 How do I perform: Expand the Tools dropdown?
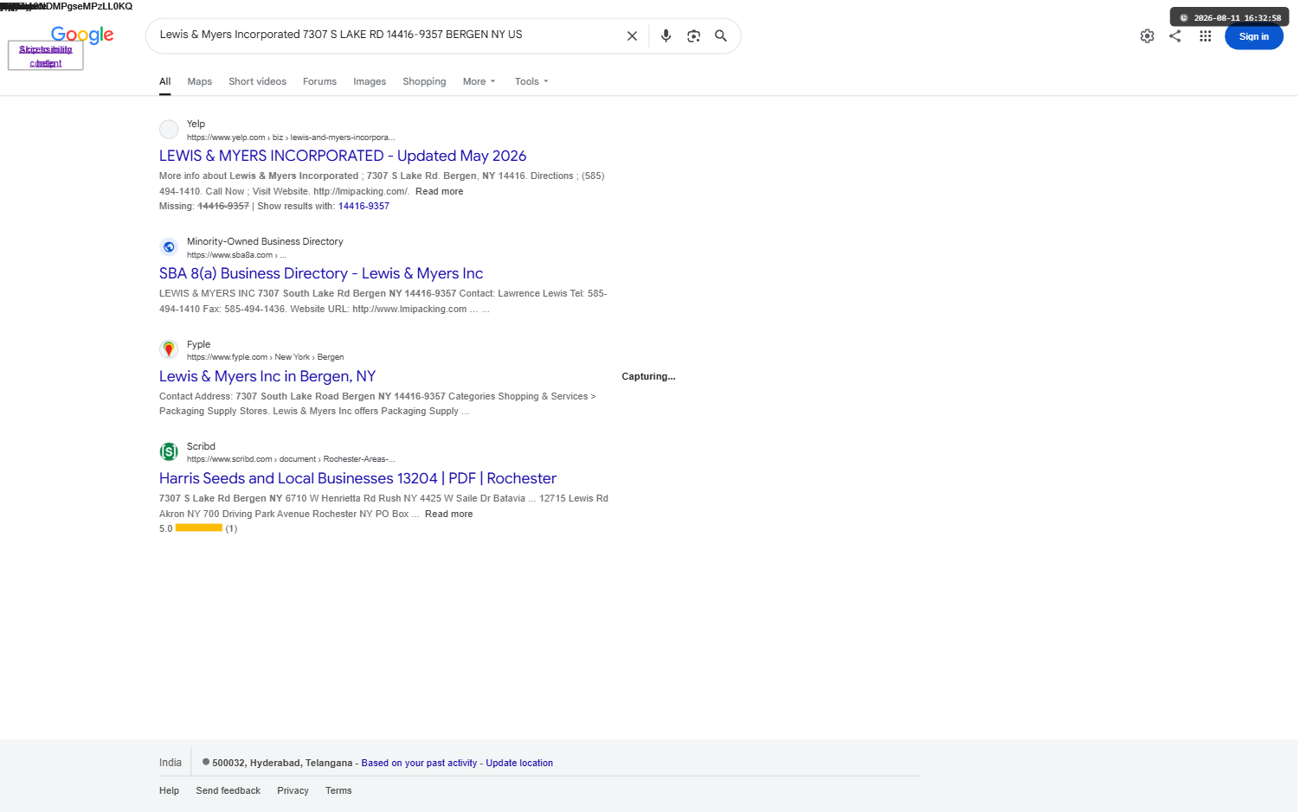point(531,81)
